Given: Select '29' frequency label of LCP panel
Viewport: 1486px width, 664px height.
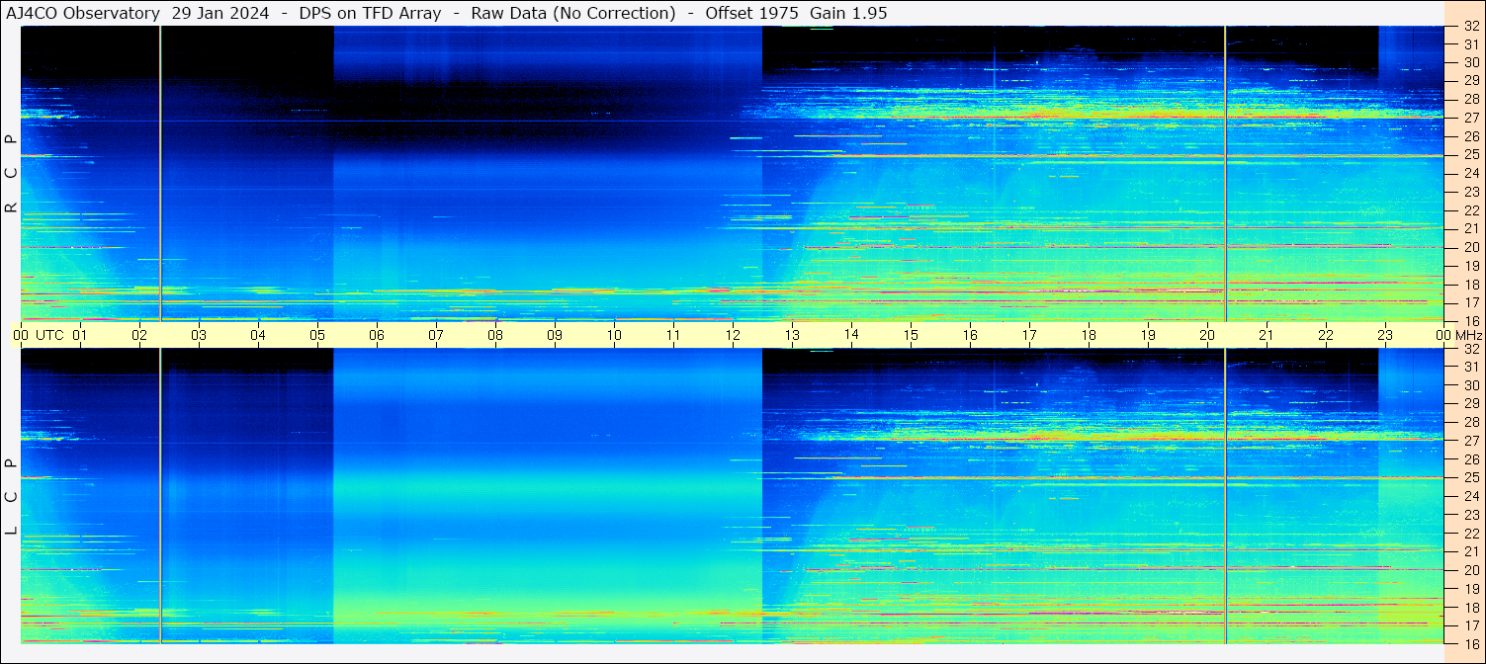Looking at the screenshot, I should (1471, 404).
